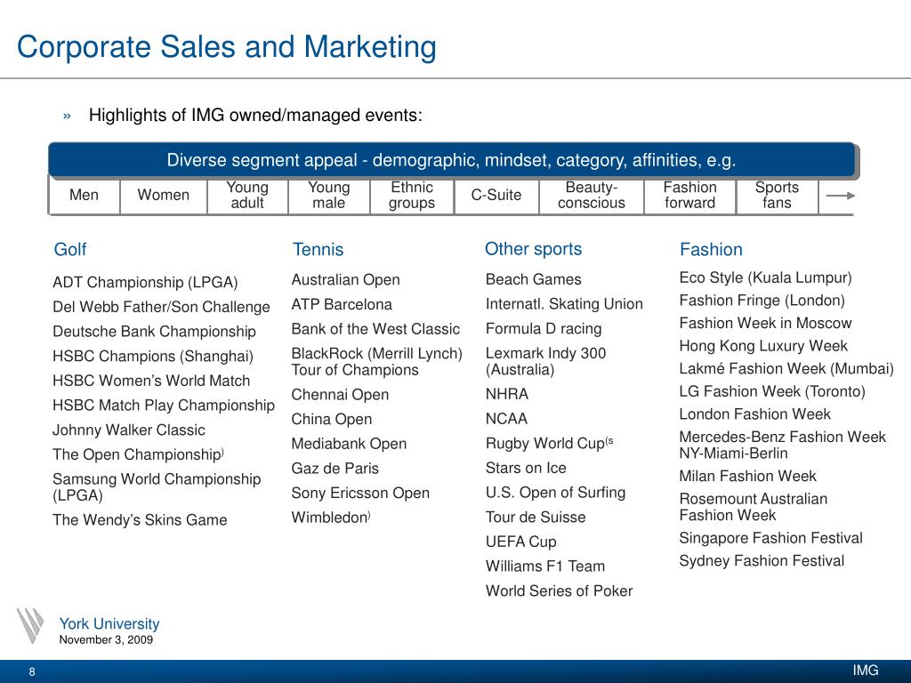The image size is (911, 683).
Task: Select the Young adult segment cell
Action: click(x=247, y=195)
